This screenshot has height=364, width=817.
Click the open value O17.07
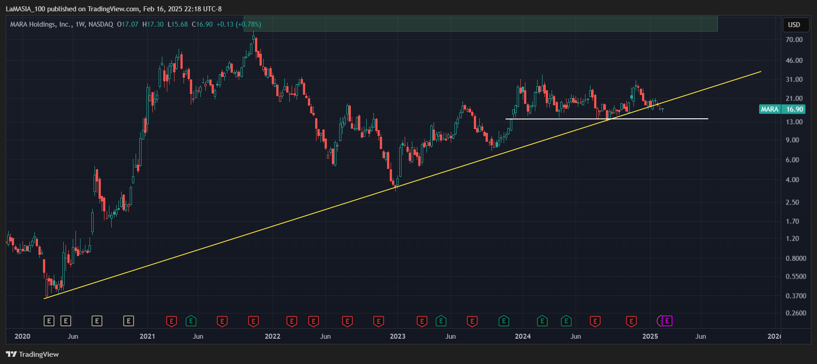(x=128, y=24)
